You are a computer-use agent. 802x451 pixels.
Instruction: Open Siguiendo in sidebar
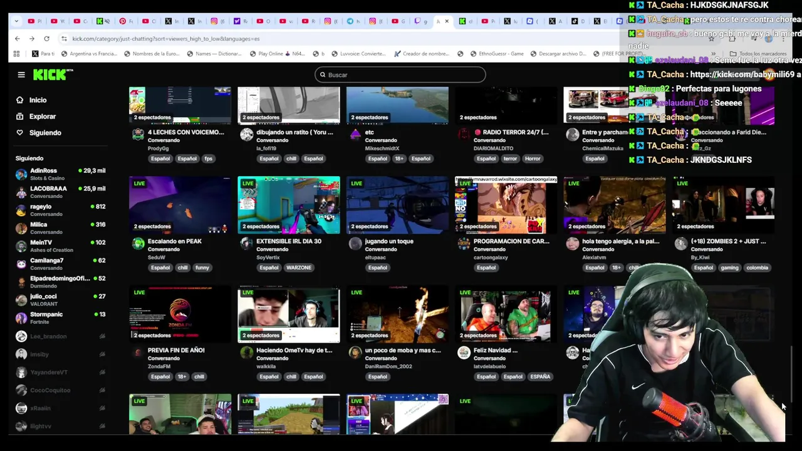click(45, 132)
